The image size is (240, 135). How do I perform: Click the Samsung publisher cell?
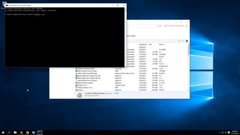click(x=118, y=69)
